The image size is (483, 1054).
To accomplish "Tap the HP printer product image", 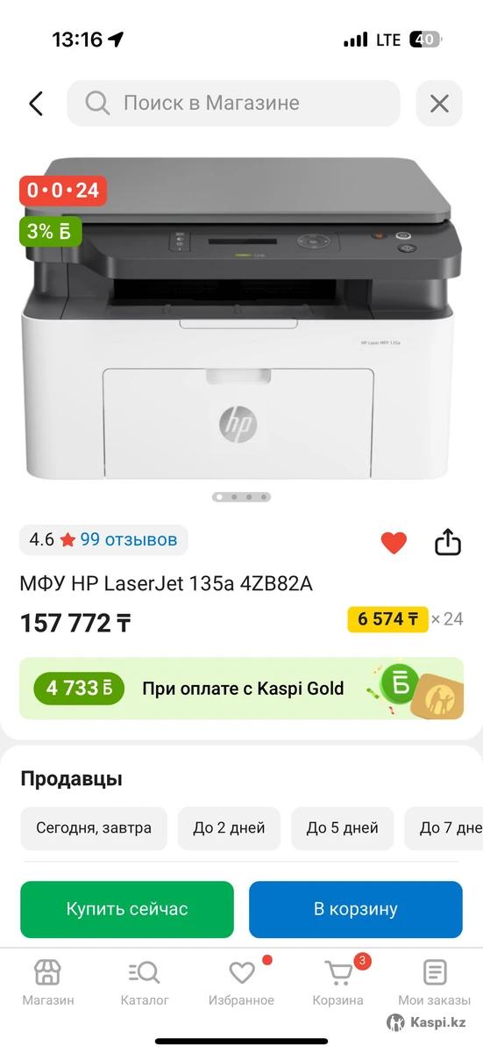I will point(238,321).
